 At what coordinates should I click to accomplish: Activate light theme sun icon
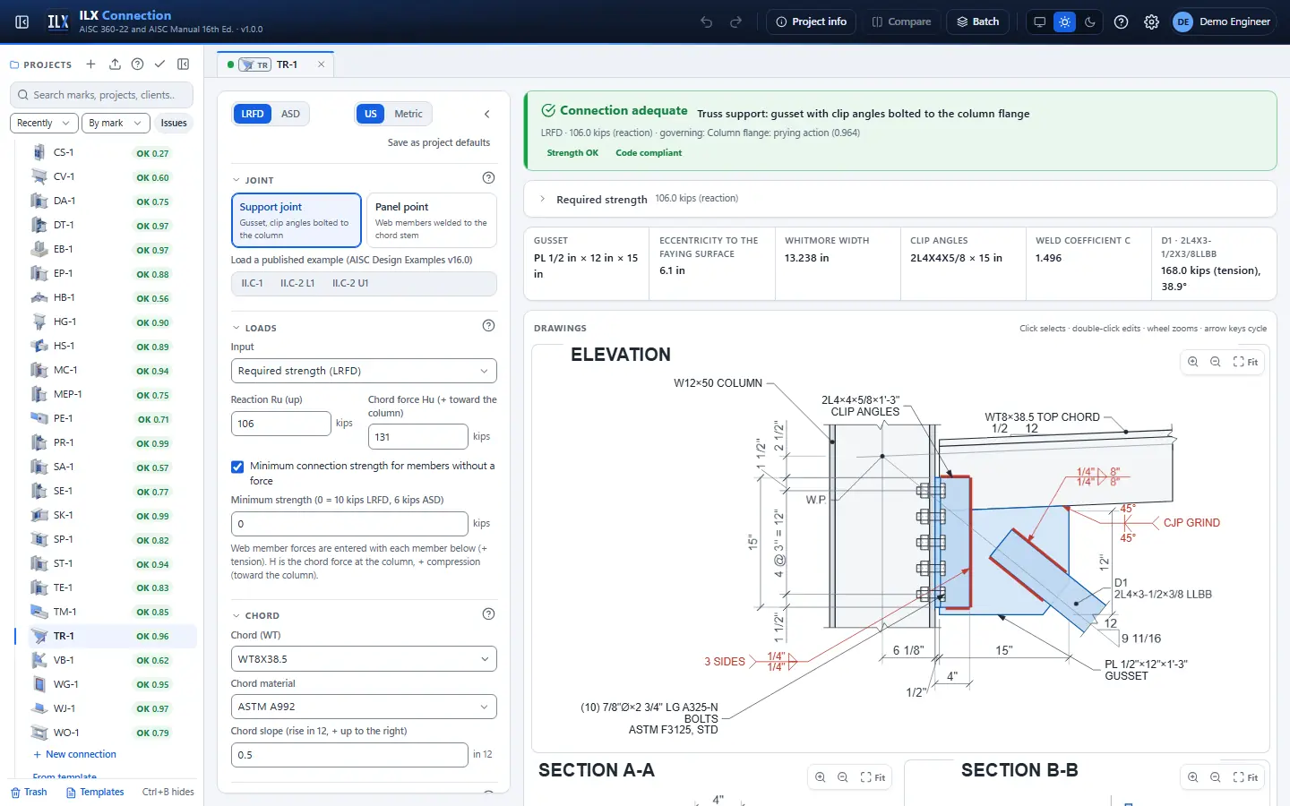tap(1064, 21)
